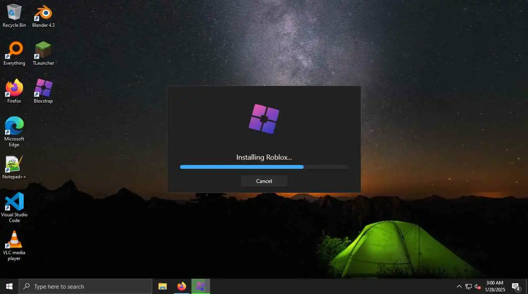The height and width of the screenshot is (294, 528).
Task: Select the Visual Studio Code desktop shortcut
Action: 14,207
